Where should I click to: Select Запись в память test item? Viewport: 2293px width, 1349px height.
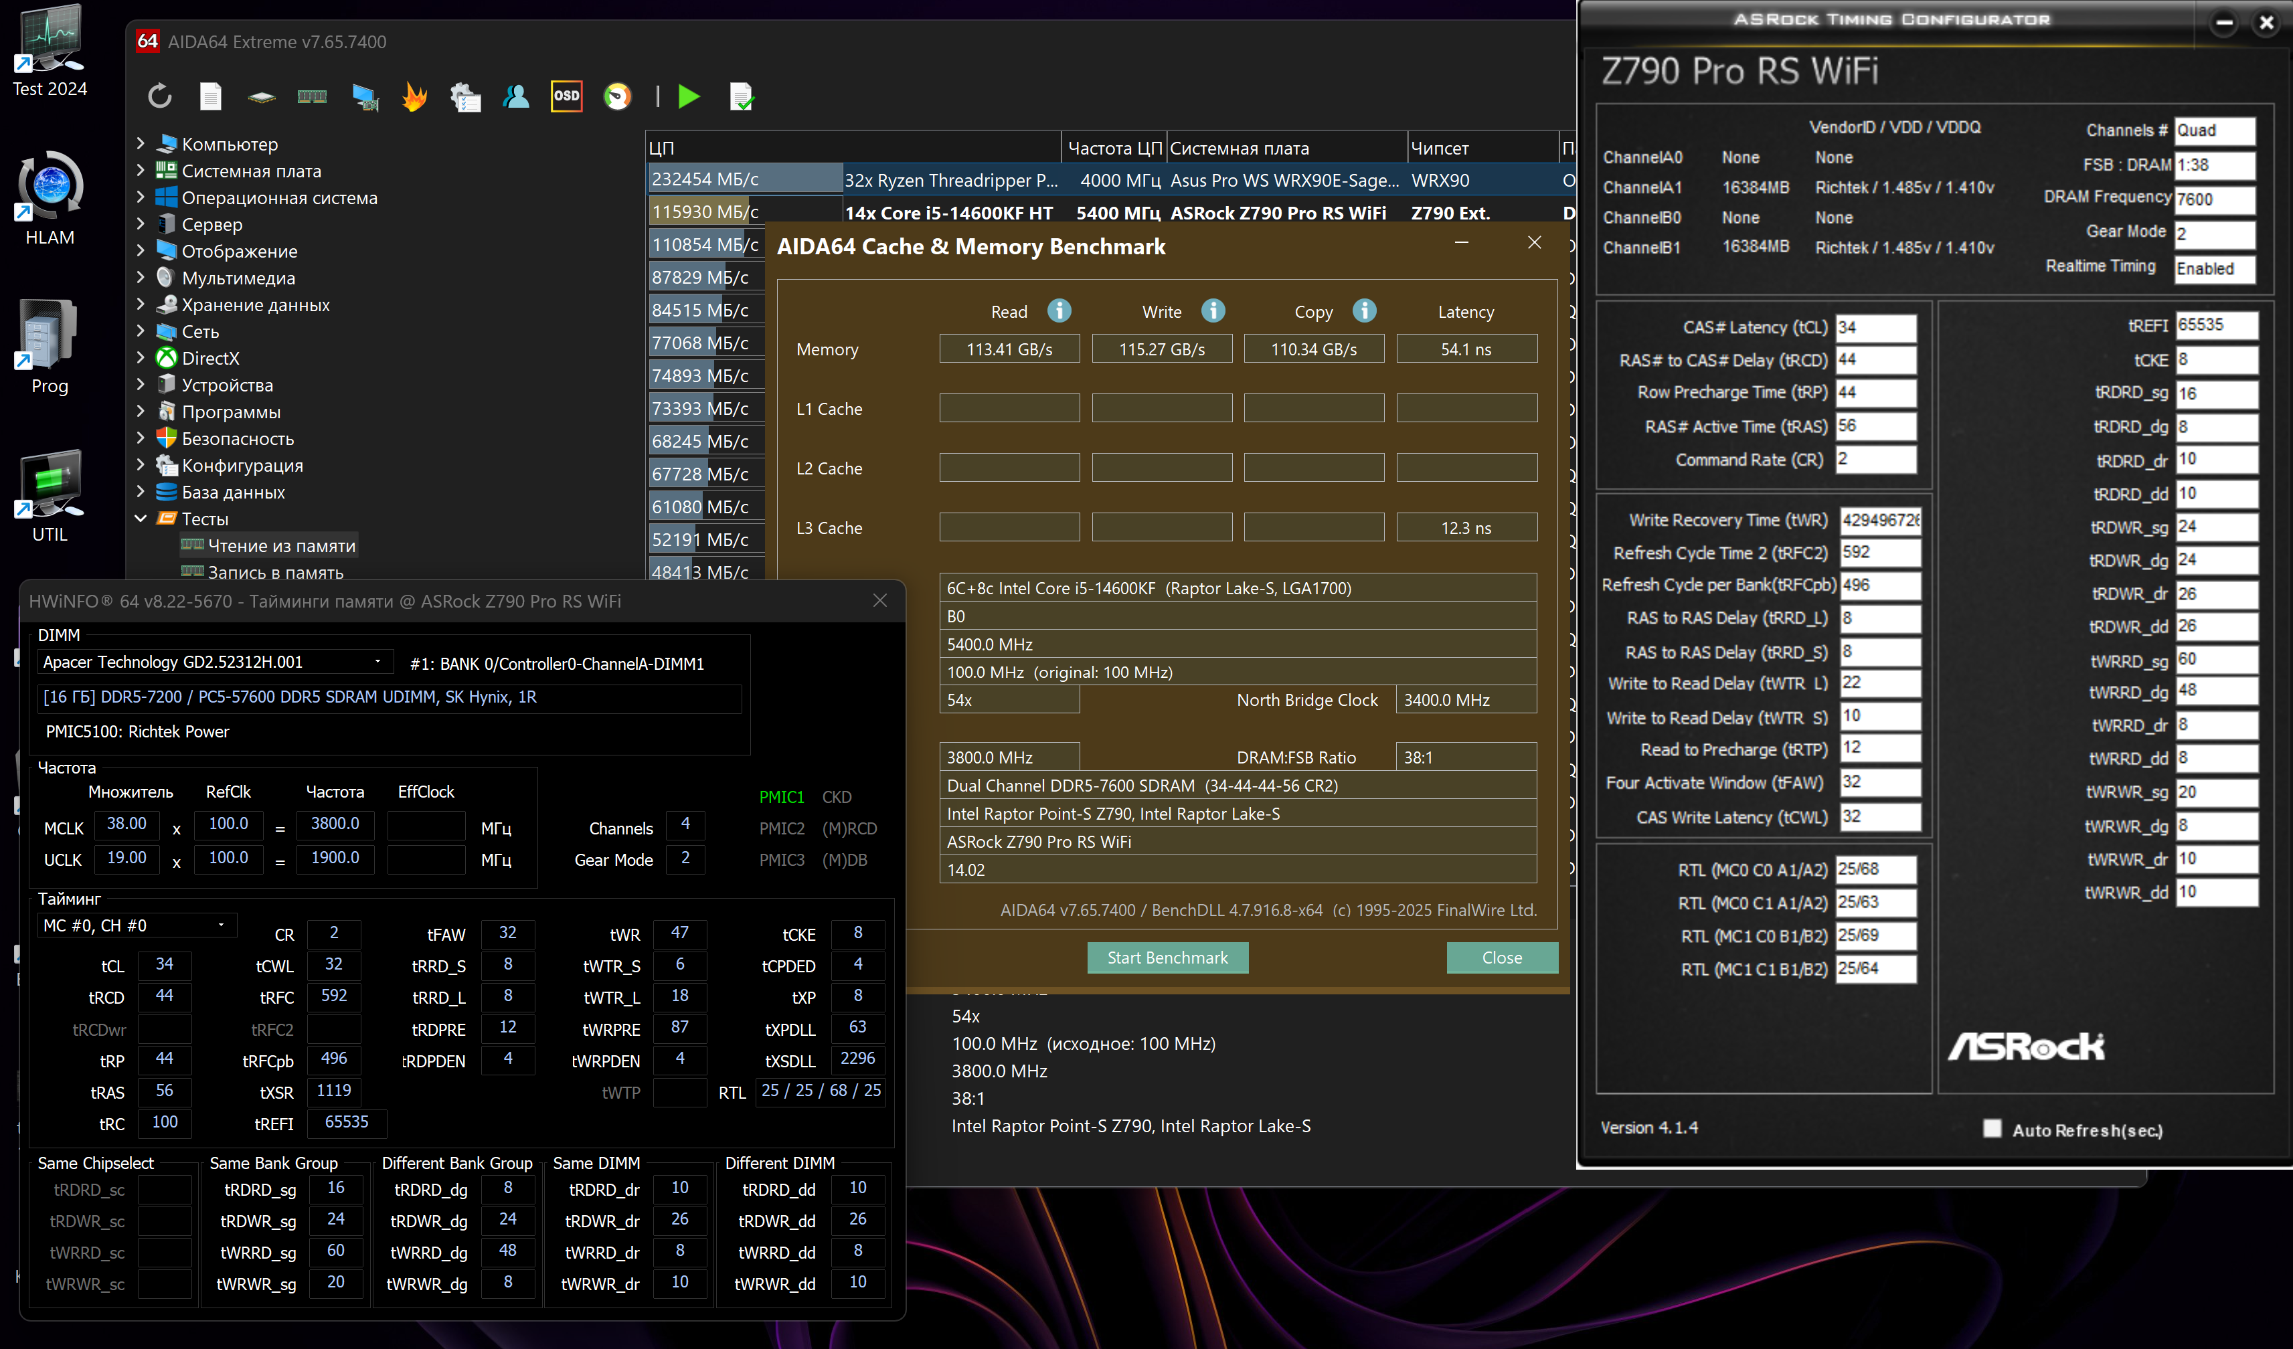point(276,572)
